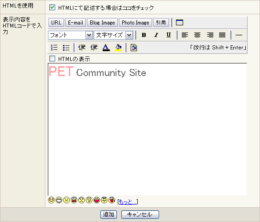260x222 pixels.
Task: Click inside the PET Community Site editor
Action: pyautogui.click(x=148, y=129)
